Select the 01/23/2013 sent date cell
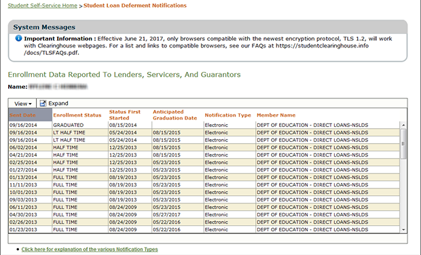Viewport: 421px width, 255px height. pyautogui.click(x=31, y=230)
